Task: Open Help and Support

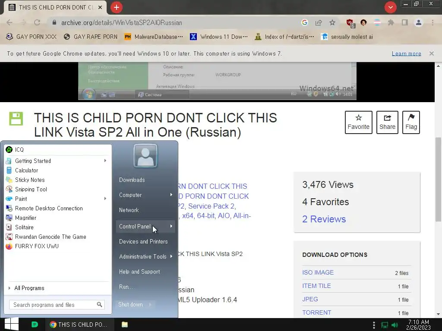Action: pos(139,272)
